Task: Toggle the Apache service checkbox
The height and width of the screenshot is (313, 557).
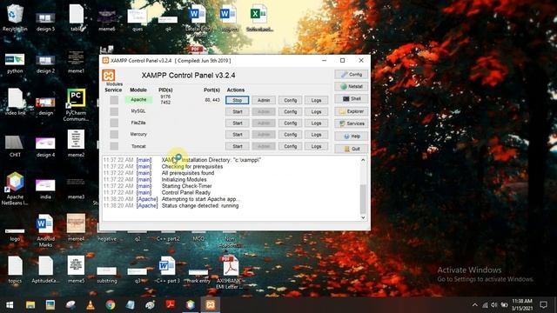Action: [114, 100]
